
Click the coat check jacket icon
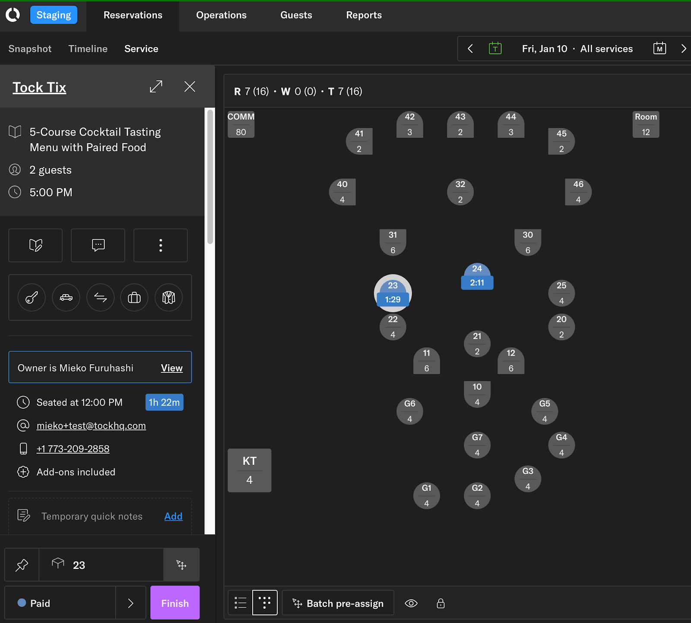pyautogui.click(x=168, y=298)
